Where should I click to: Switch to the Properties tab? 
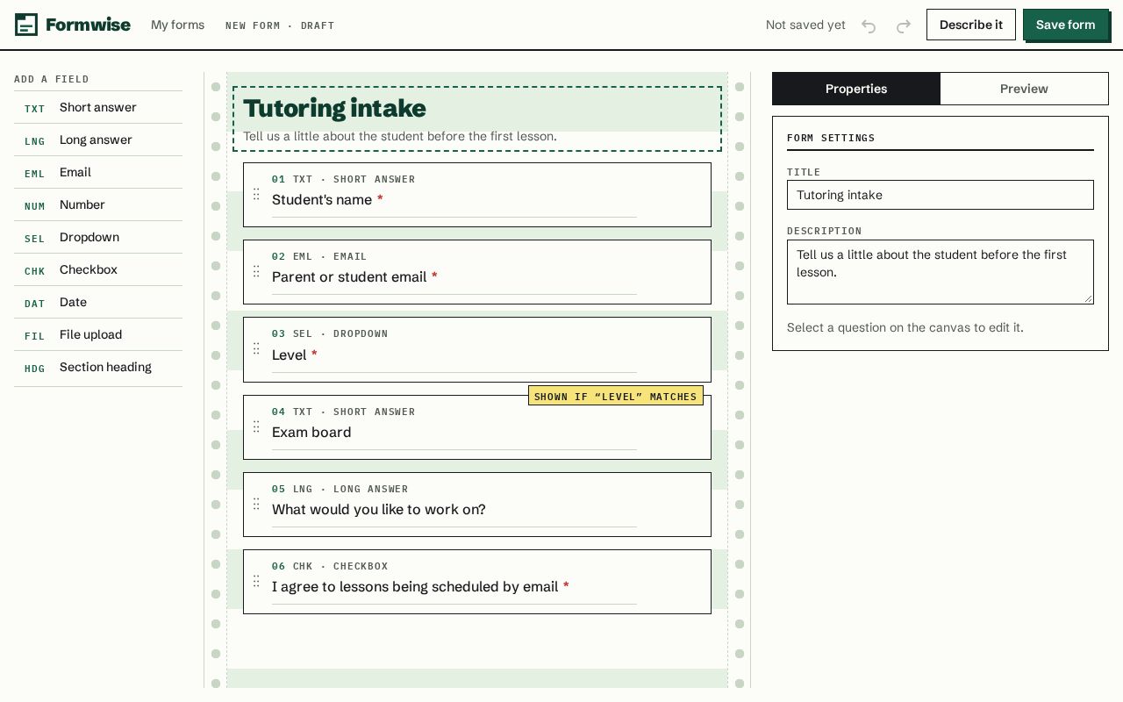[856, 89]
